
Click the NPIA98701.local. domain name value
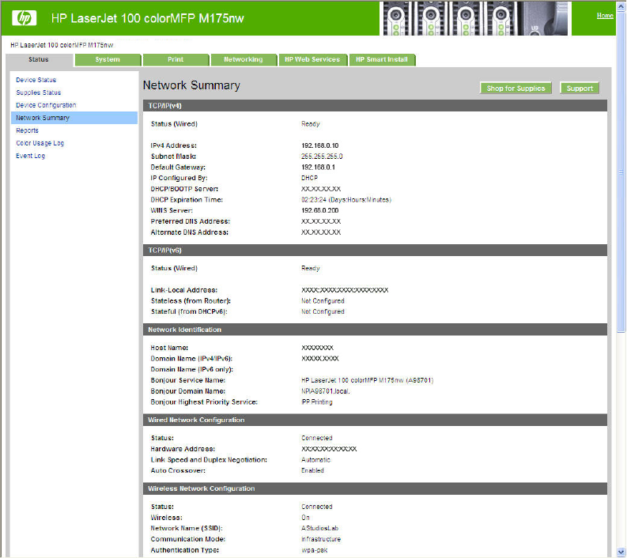326,391
